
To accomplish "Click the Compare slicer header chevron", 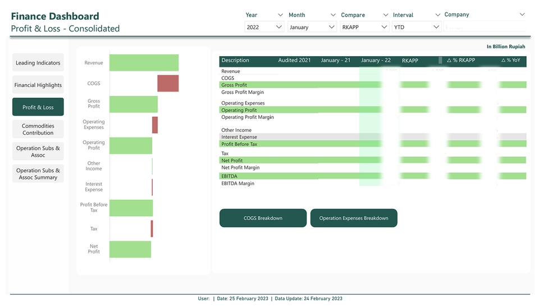I will [x=385, y=15].
